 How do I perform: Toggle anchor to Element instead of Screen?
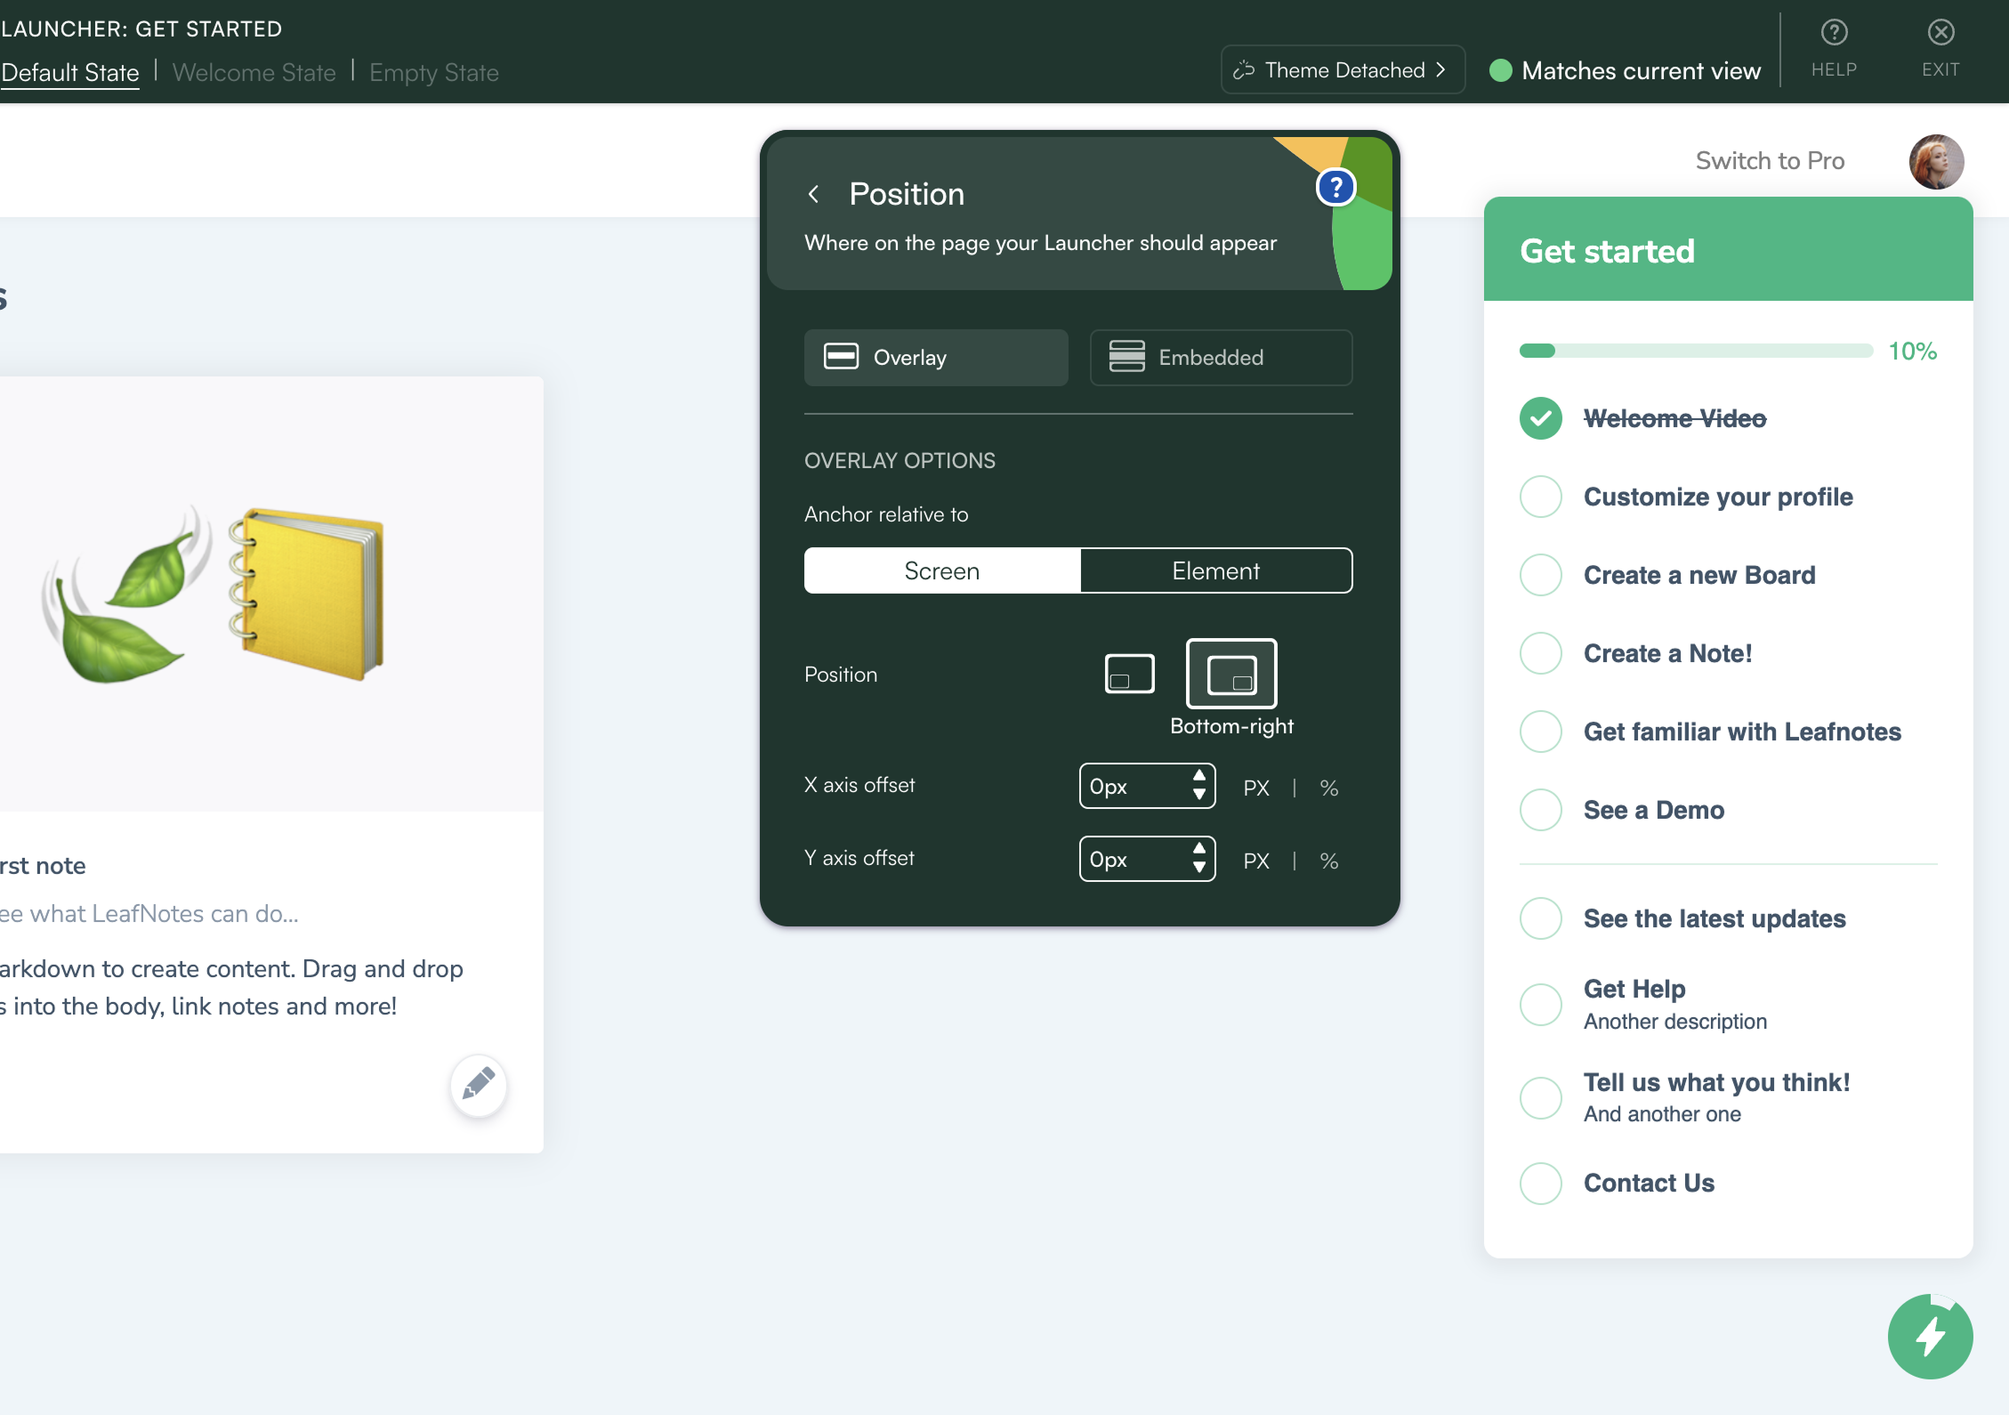[x=1215, y=570]
